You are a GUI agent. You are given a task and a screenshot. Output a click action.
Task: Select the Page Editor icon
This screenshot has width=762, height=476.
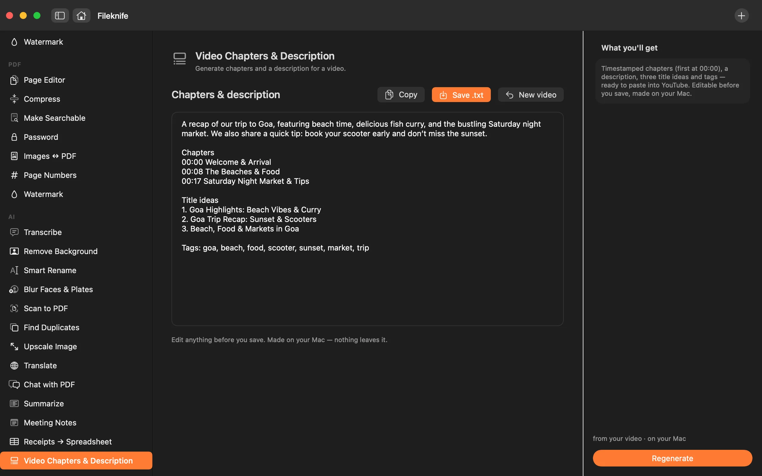(14, 80)
